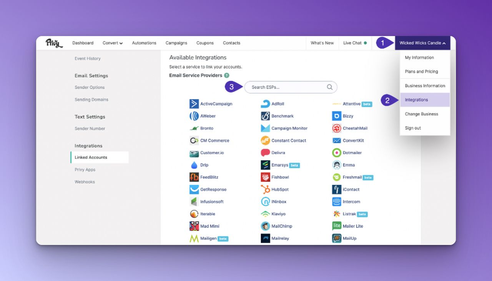Click the Fishbowl icon

click(265, 177)
